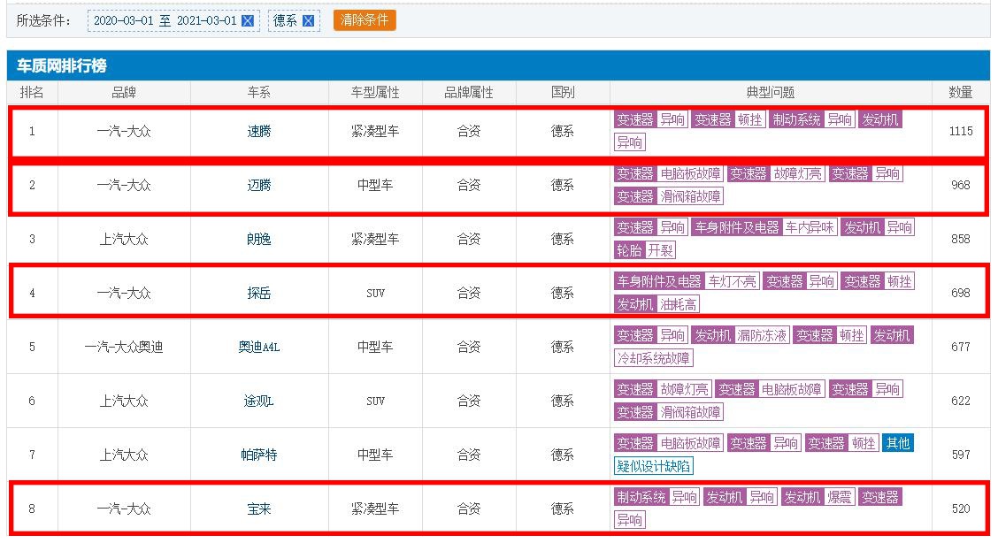Click the 发动机 漏防冻液 tag
Image resolution: width=998 pixels, height=543 pixels.
(741, 336)
